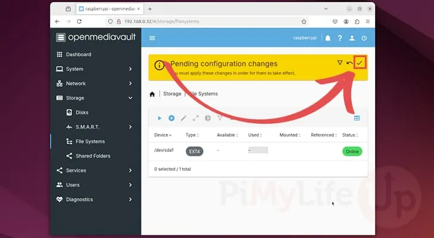Click the openmediavault logo
The height and width of the screenshot is (238, 434).
click(96, 37)
